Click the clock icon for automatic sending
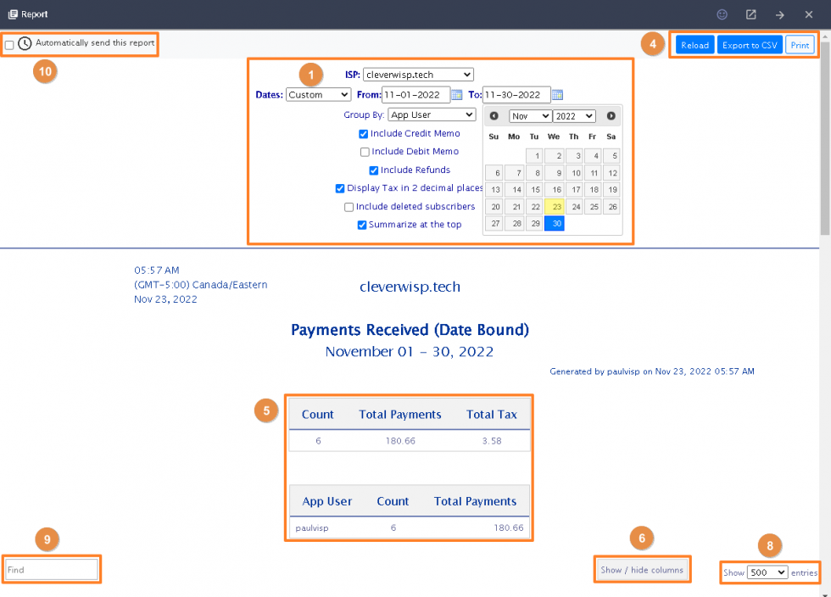The image size is (831, 597). [25, 43]
